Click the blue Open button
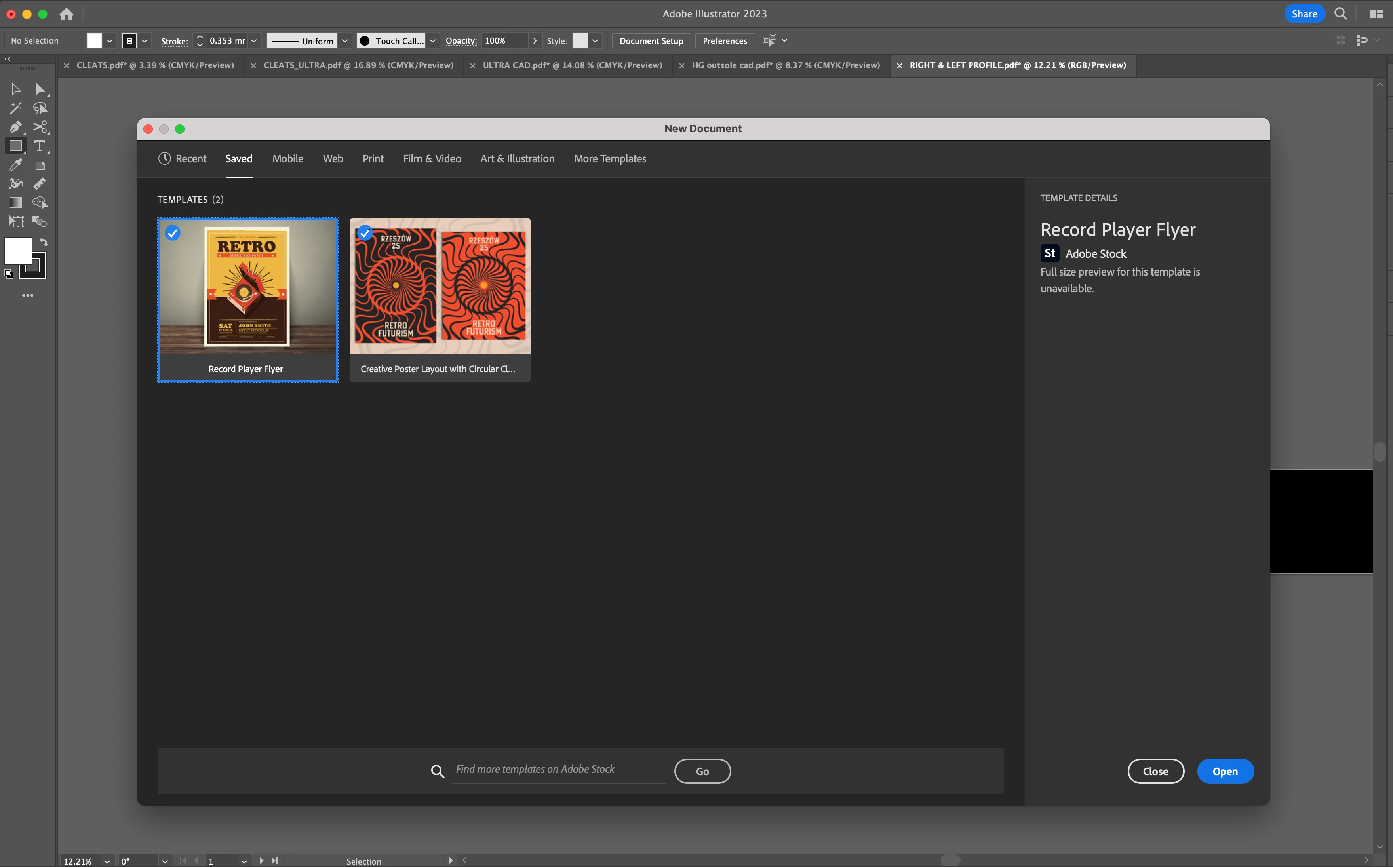This screenshot has width=1393, height=867. 1225,771
